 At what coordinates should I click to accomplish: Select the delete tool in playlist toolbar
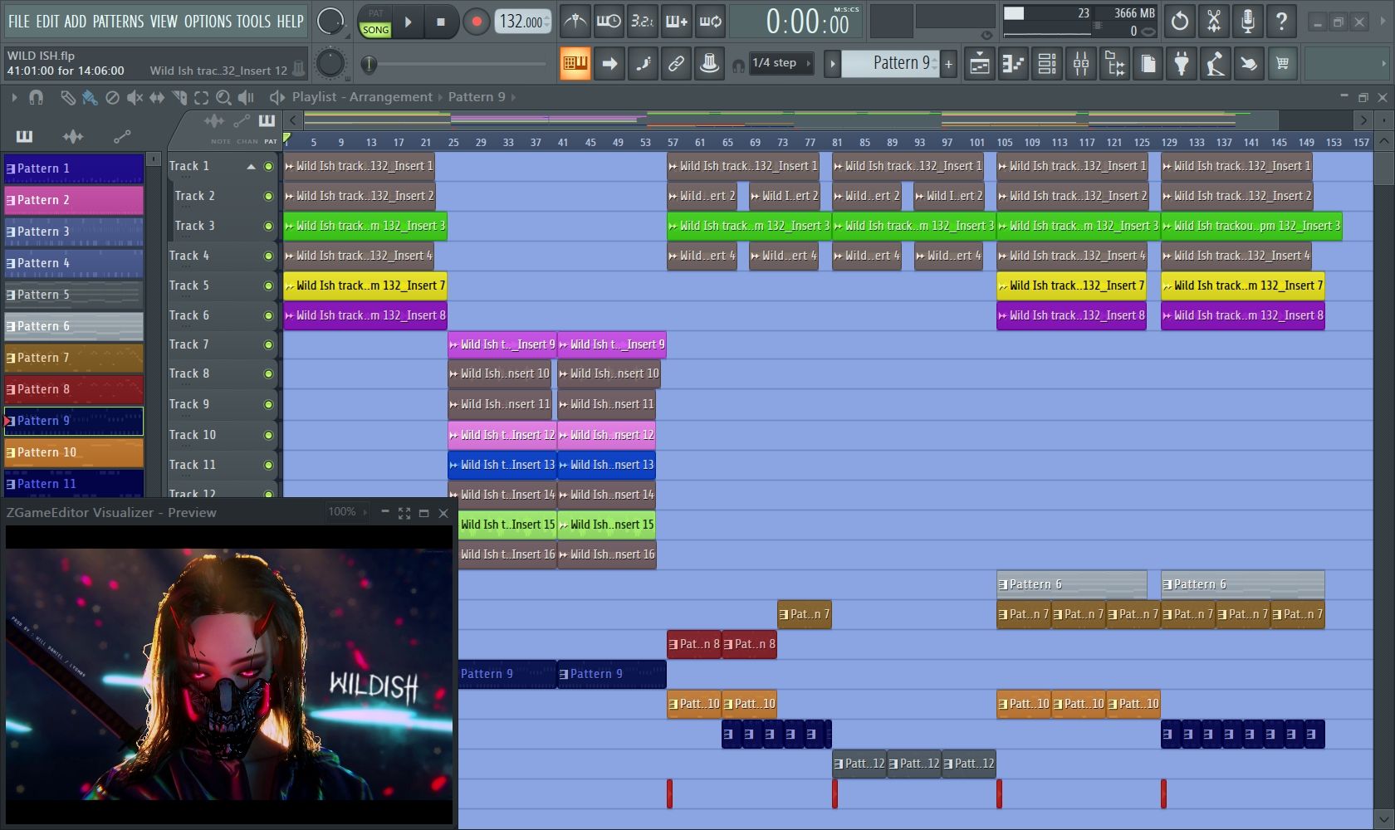pos(112,98)
